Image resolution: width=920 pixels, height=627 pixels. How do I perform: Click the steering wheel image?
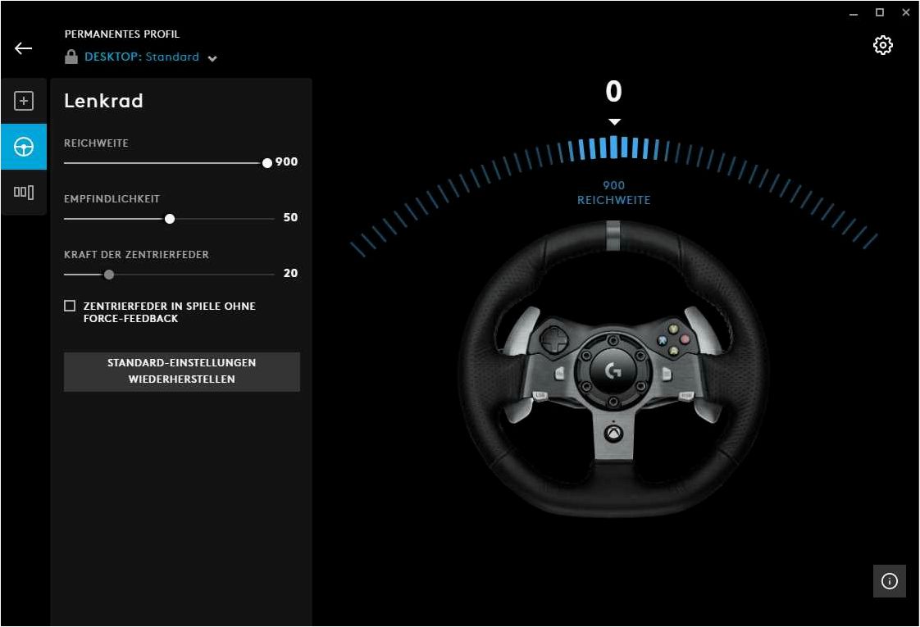613,368
